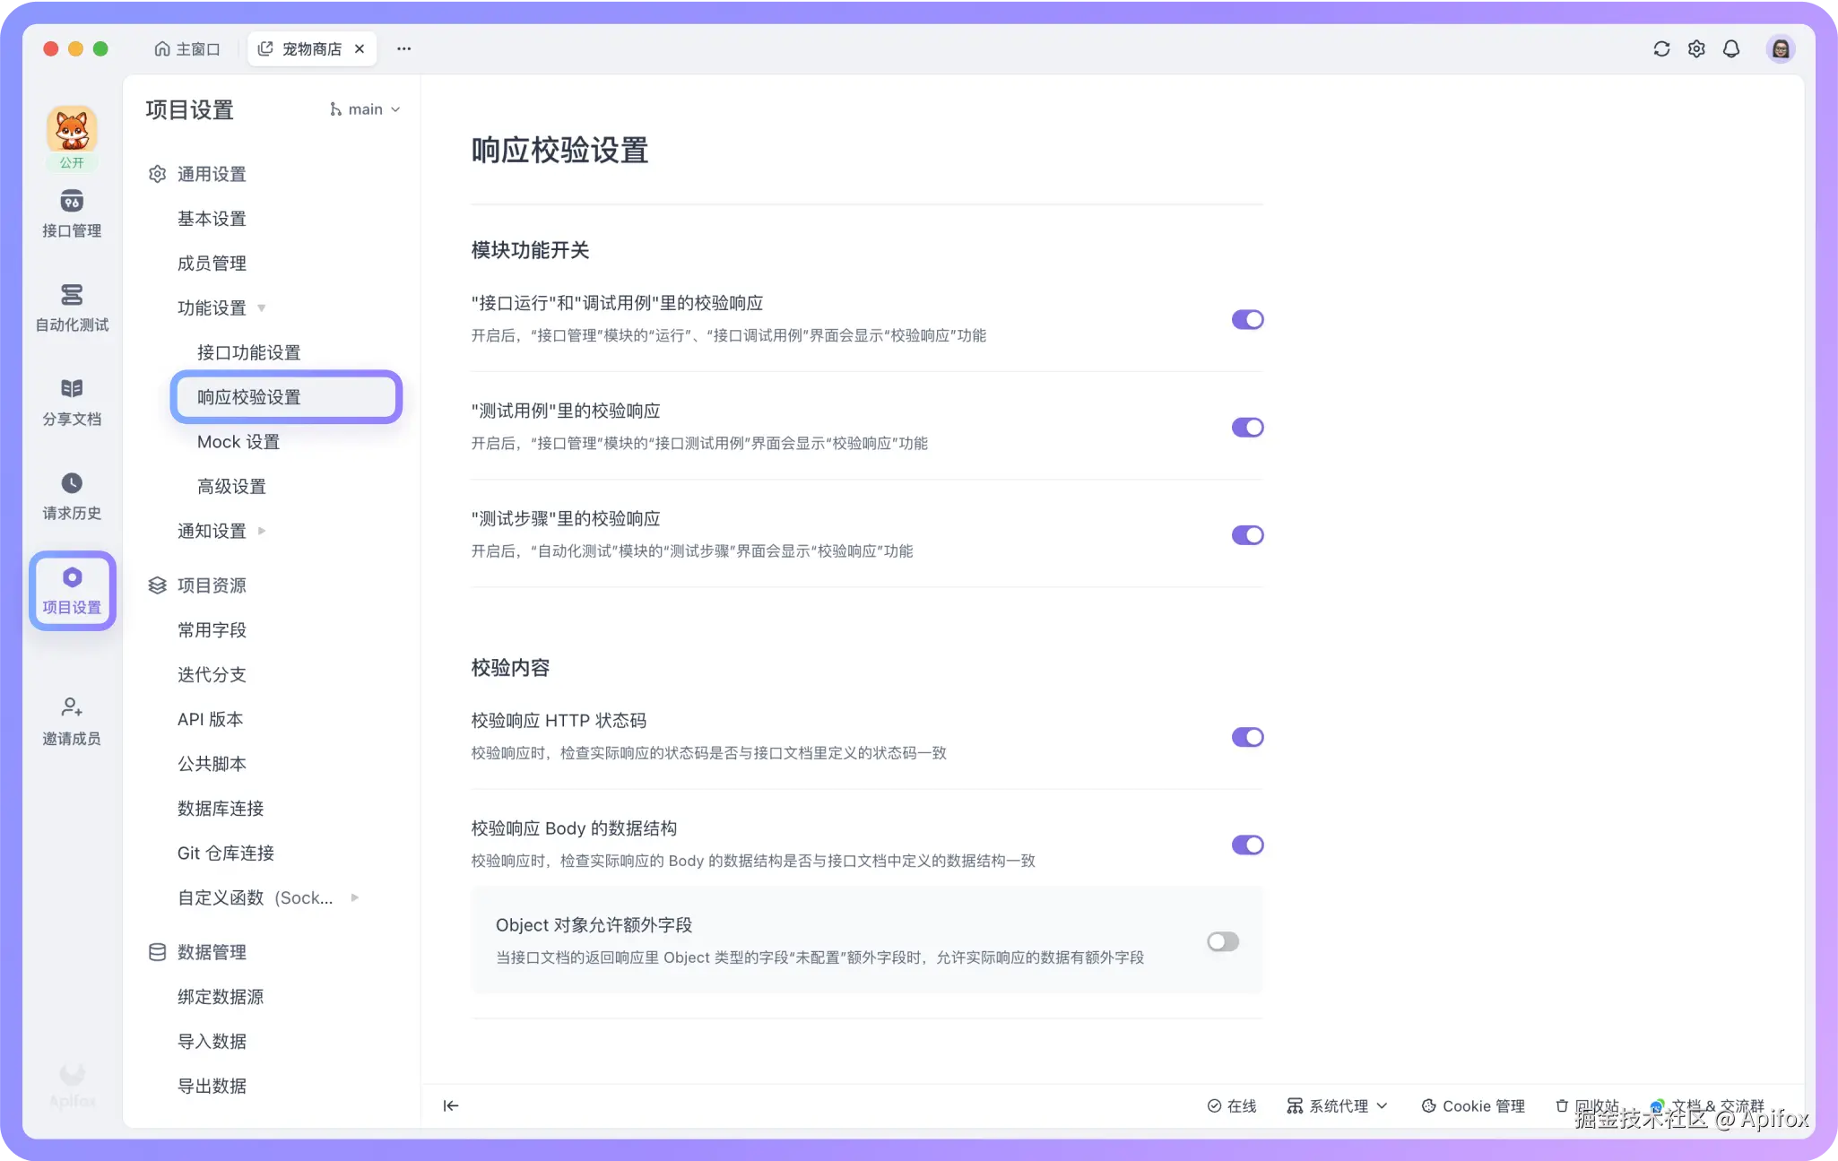The width and height of the screenshot is (1838, 1161).
Task: Disable 校验响应 for 接口运行和调试用例
Action: (1247, 319)
